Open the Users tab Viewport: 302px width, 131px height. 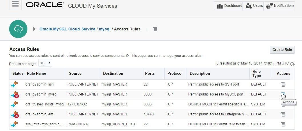pos(253,6)
